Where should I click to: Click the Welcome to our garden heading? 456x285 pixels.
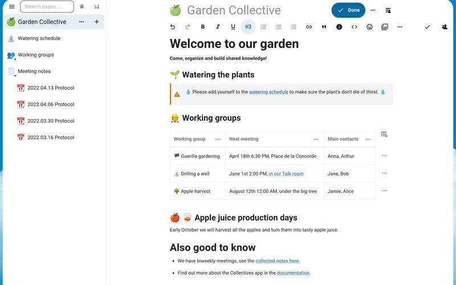[234, 44]
